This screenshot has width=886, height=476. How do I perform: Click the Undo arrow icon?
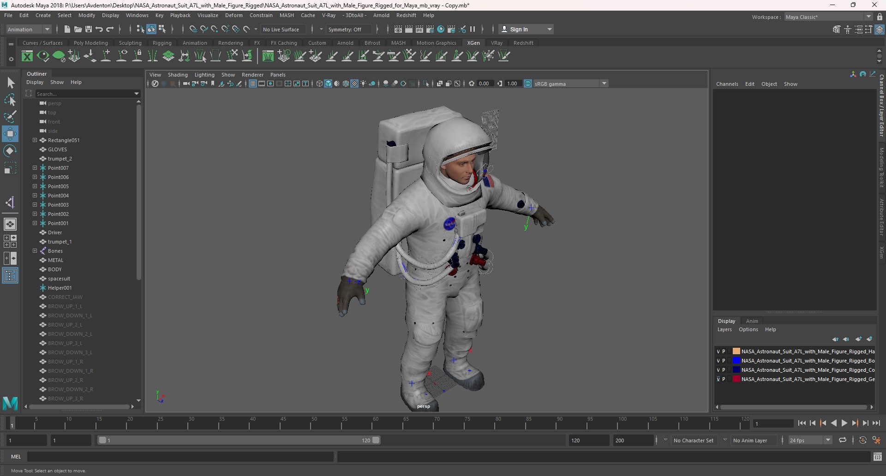[x=99, y=29]
